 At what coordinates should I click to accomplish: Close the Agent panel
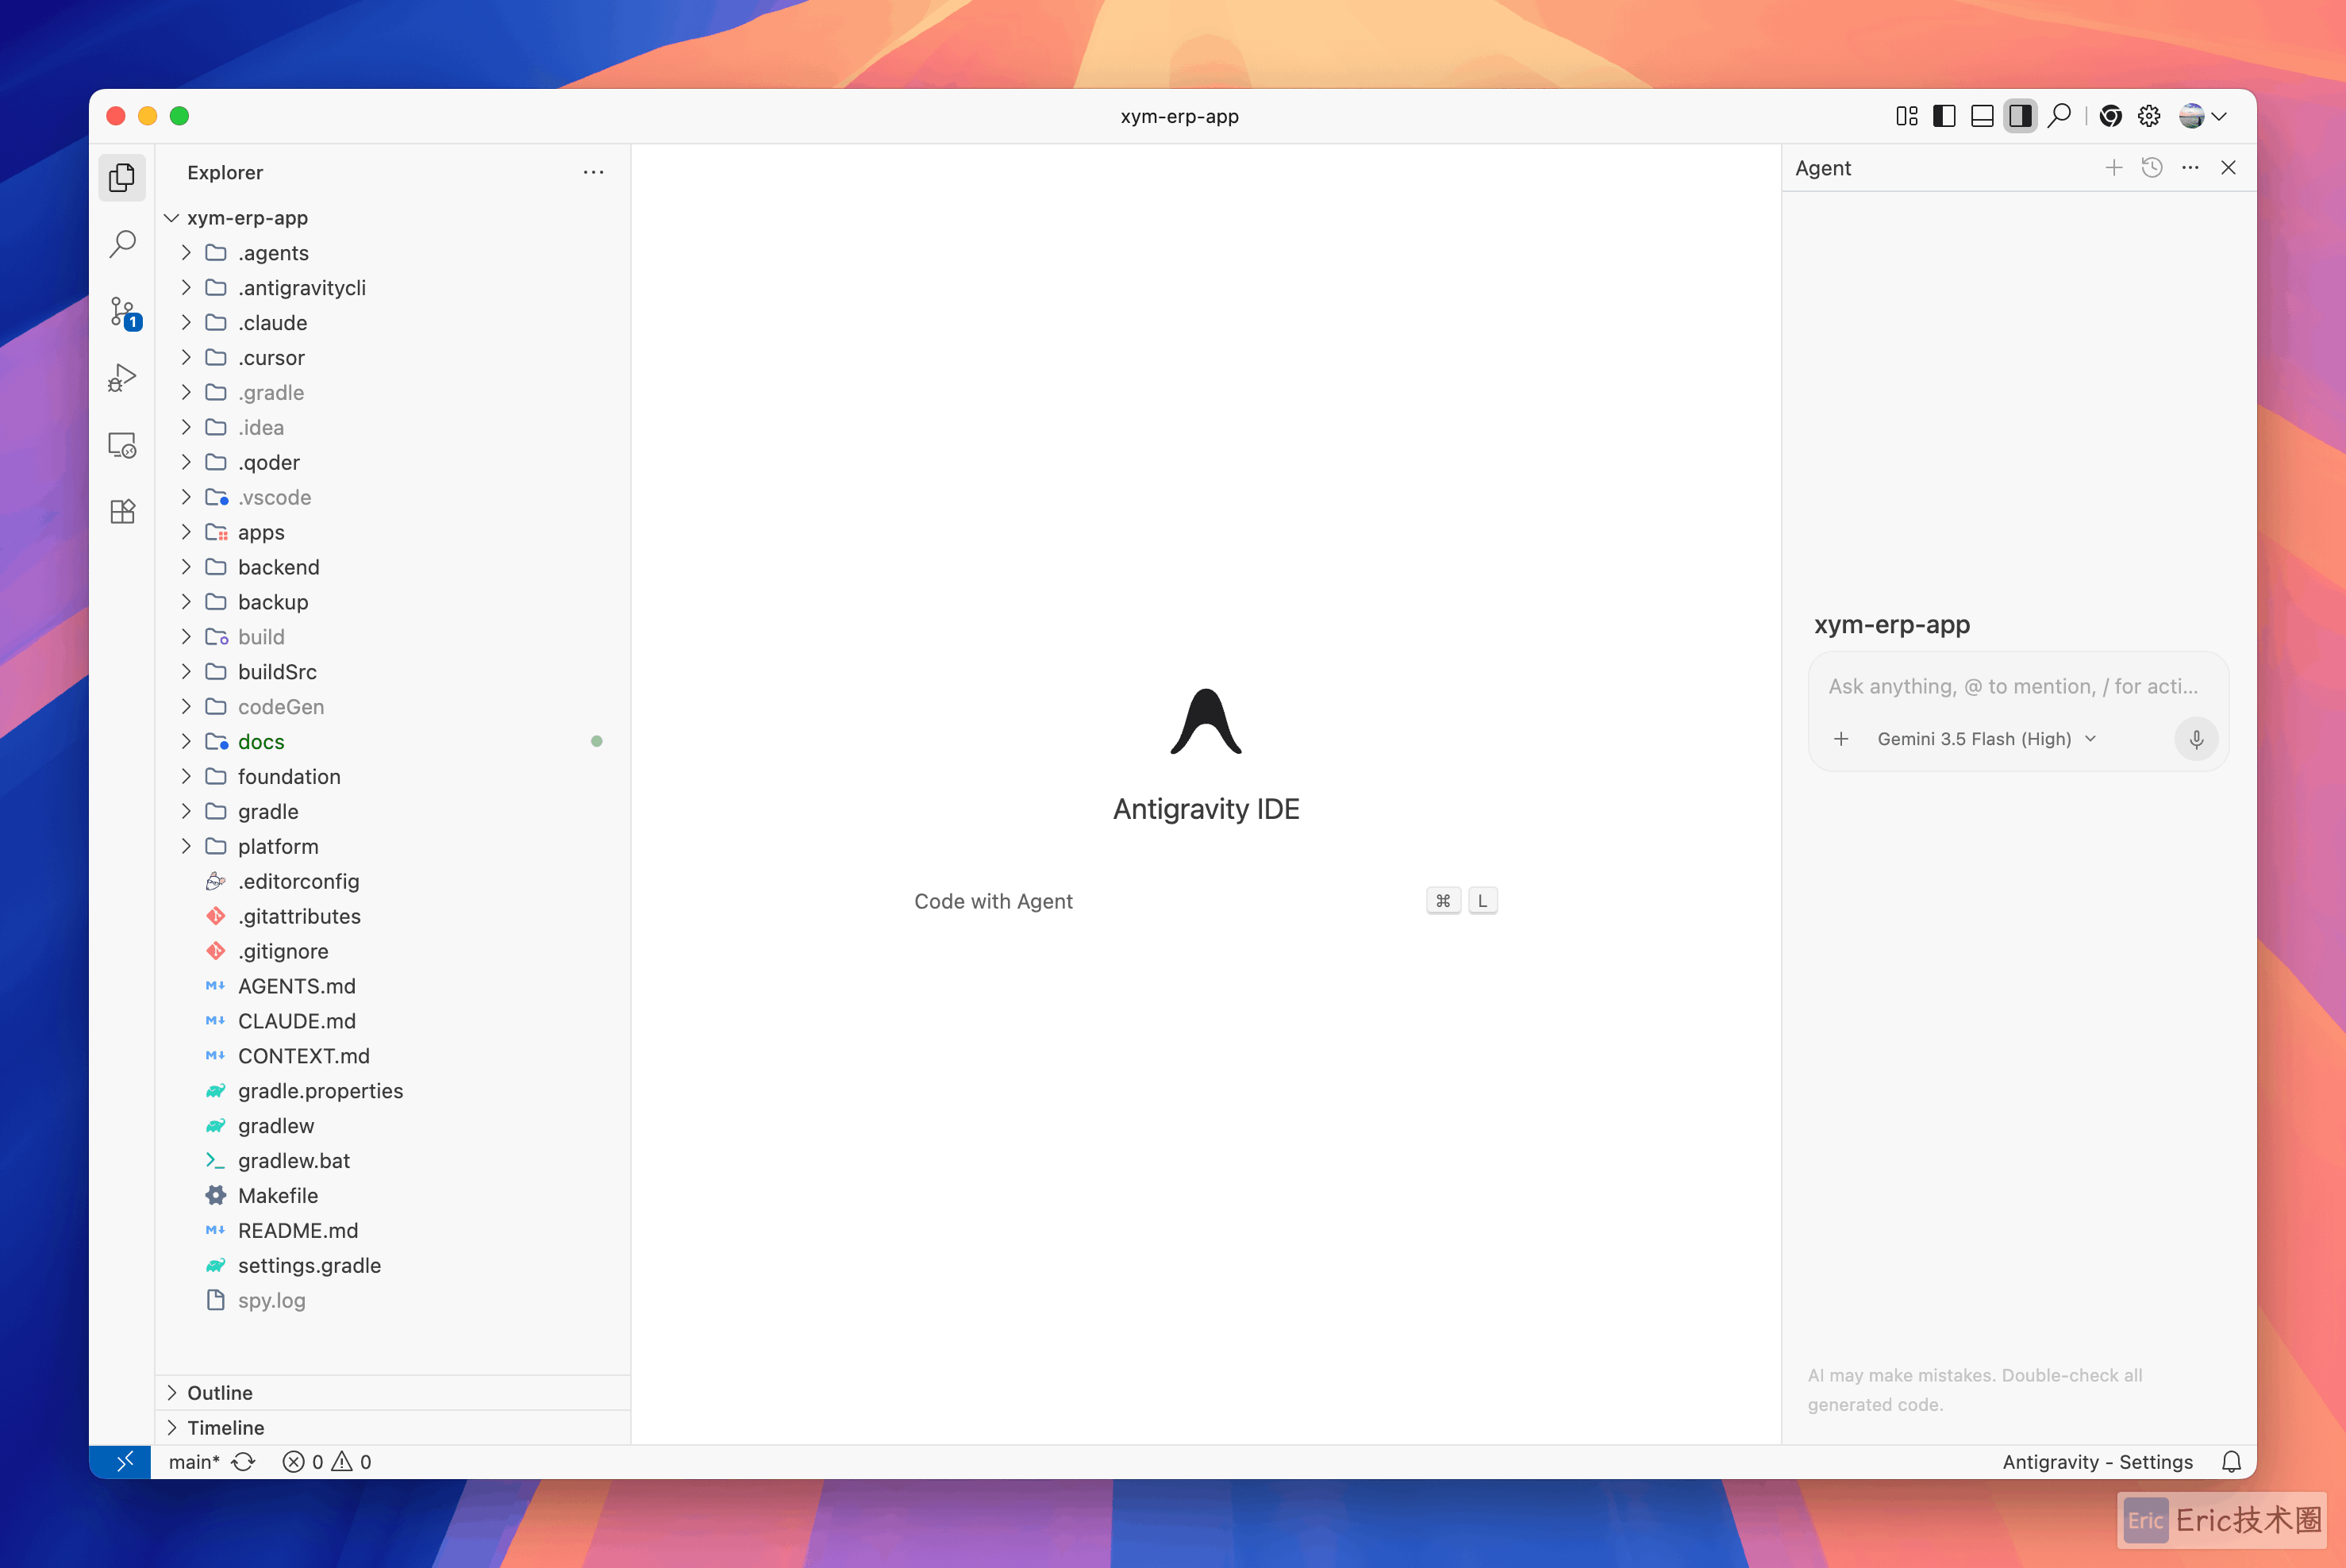(x=2228, y=168)
